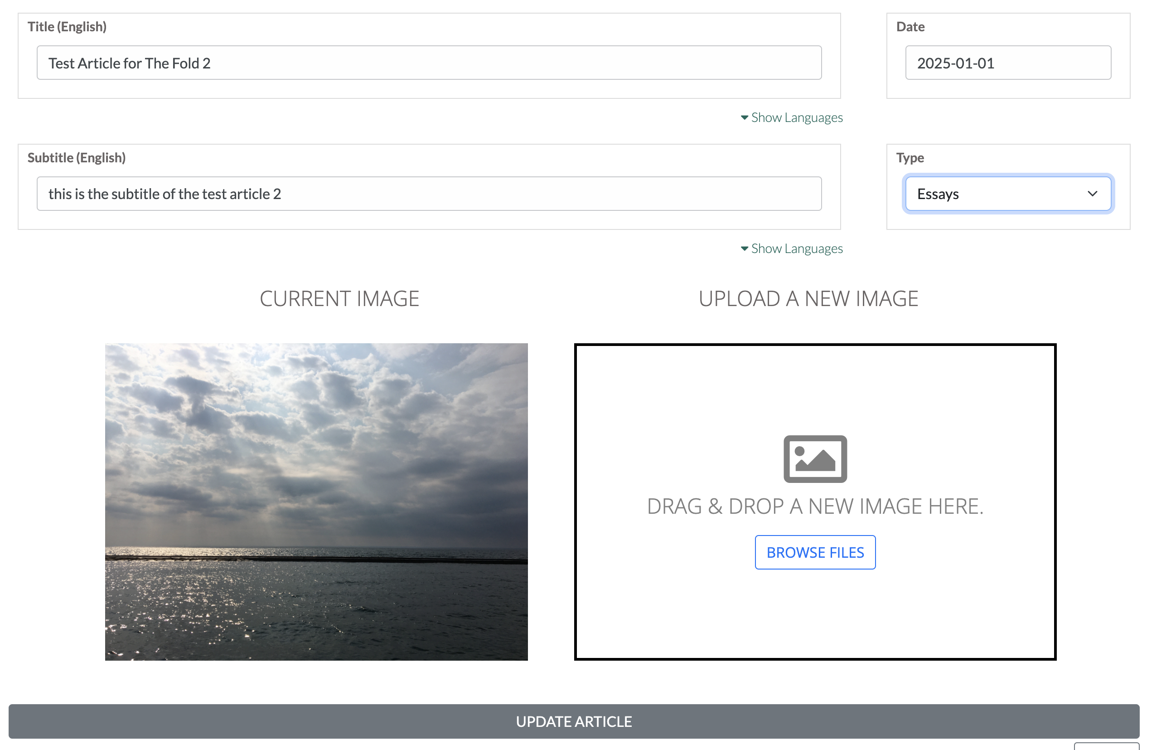Expand languages under the Title field
Screen dimensions: 1171x750
point(795,117)
